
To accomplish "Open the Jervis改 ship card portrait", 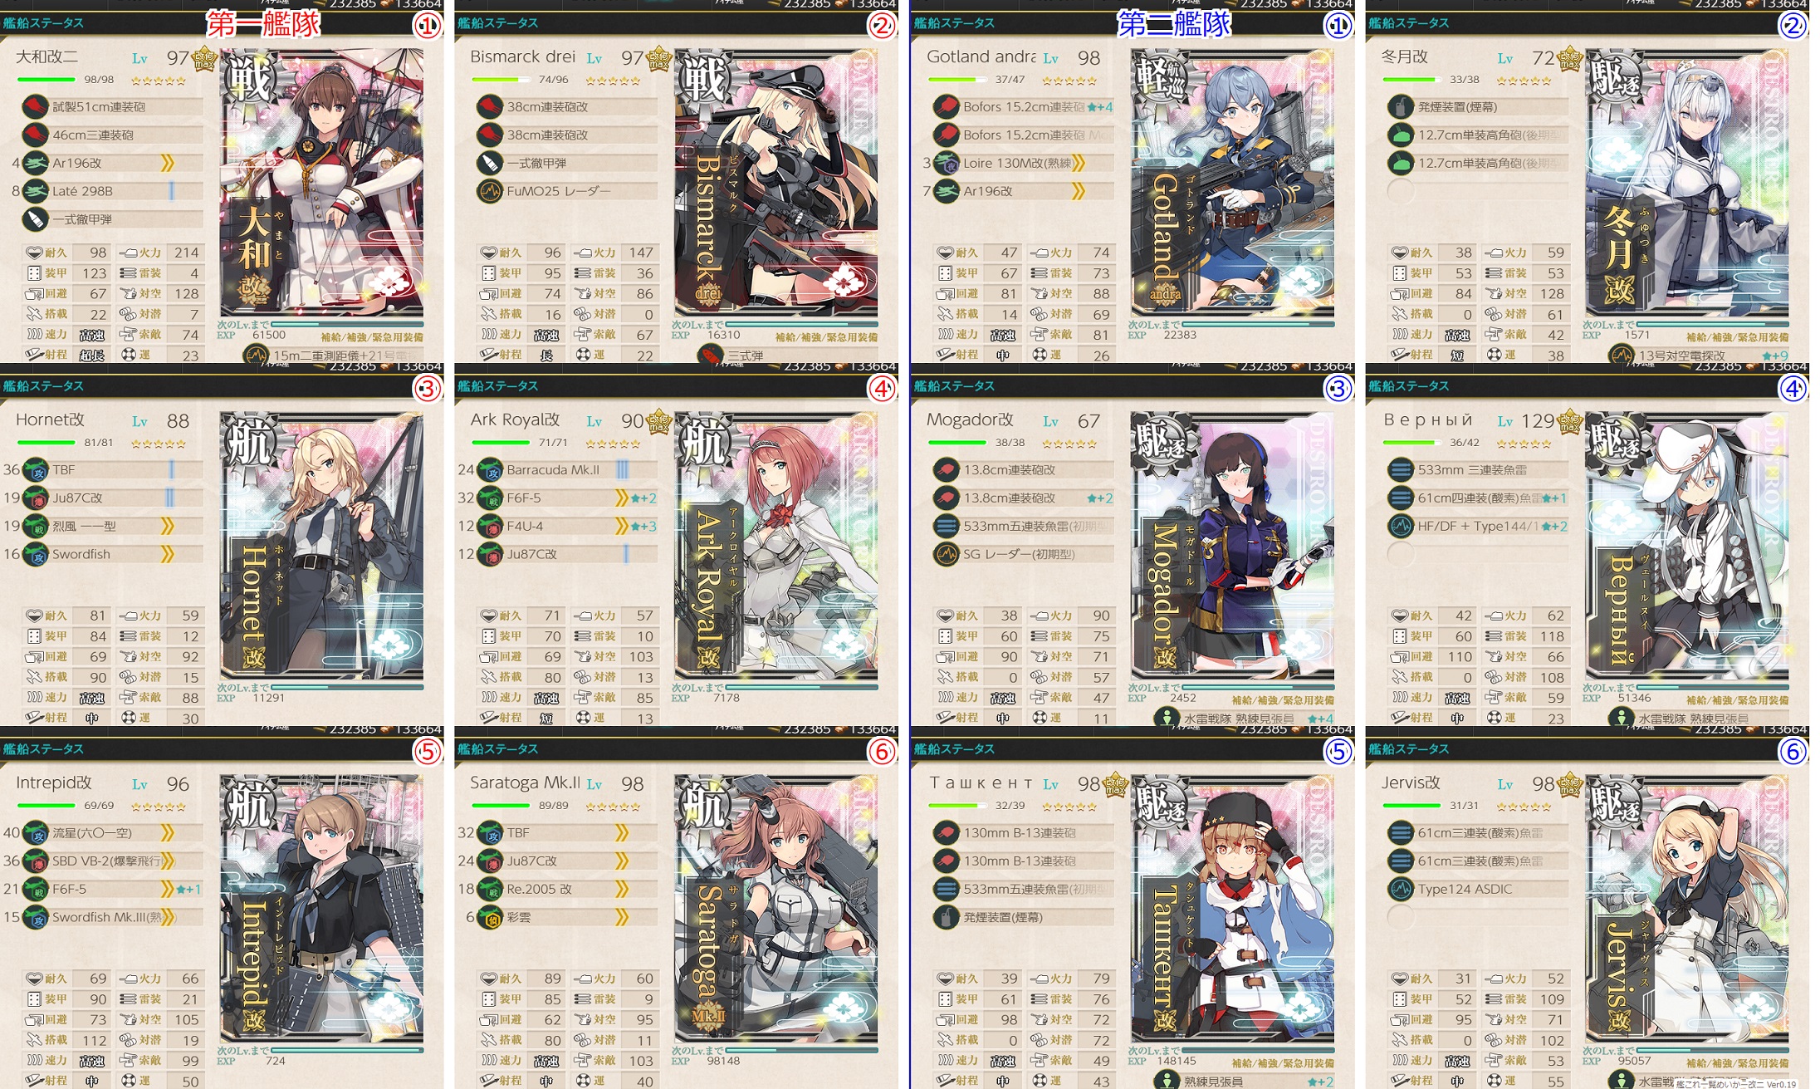I will (x=1687, y=909).
